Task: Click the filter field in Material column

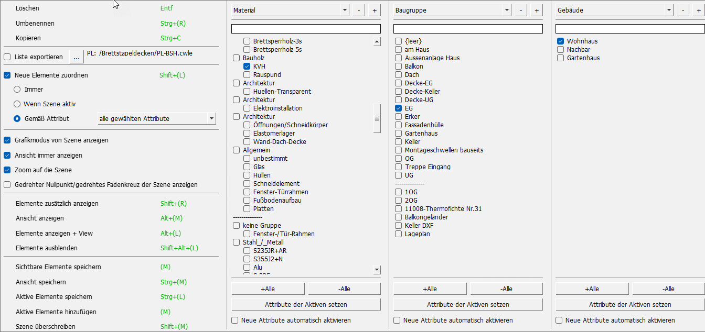Action: click(x=306, y=29)
